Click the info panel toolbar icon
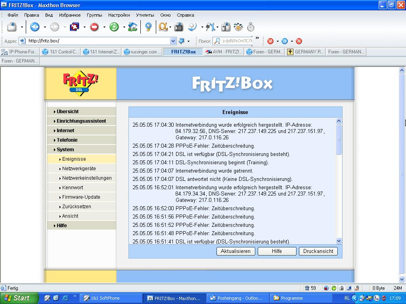 pos(226,27)
